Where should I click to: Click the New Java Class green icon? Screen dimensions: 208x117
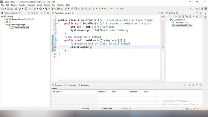19,9
